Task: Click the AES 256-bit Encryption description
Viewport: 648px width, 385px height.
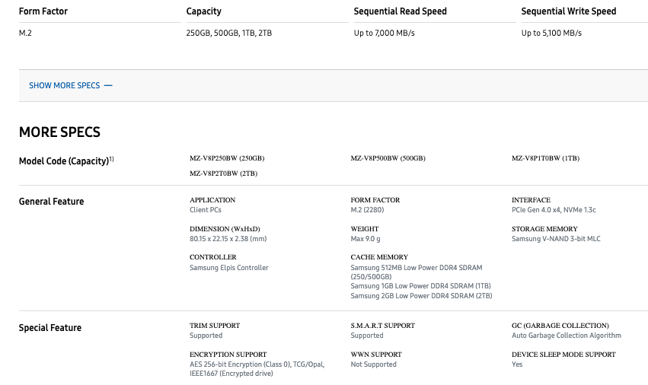Action: [x=257, y=369]
